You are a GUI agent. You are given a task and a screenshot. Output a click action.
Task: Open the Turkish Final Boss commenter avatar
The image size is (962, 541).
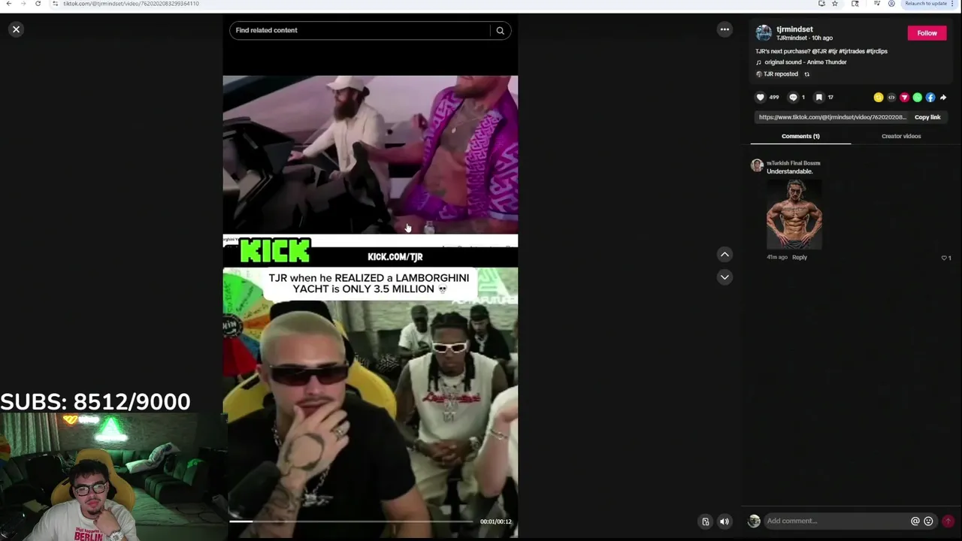point(757,165)
